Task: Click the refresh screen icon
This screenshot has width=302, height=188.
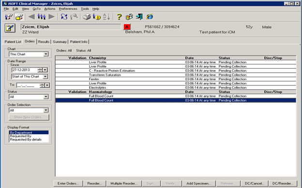Action: (x=64, y=17)
